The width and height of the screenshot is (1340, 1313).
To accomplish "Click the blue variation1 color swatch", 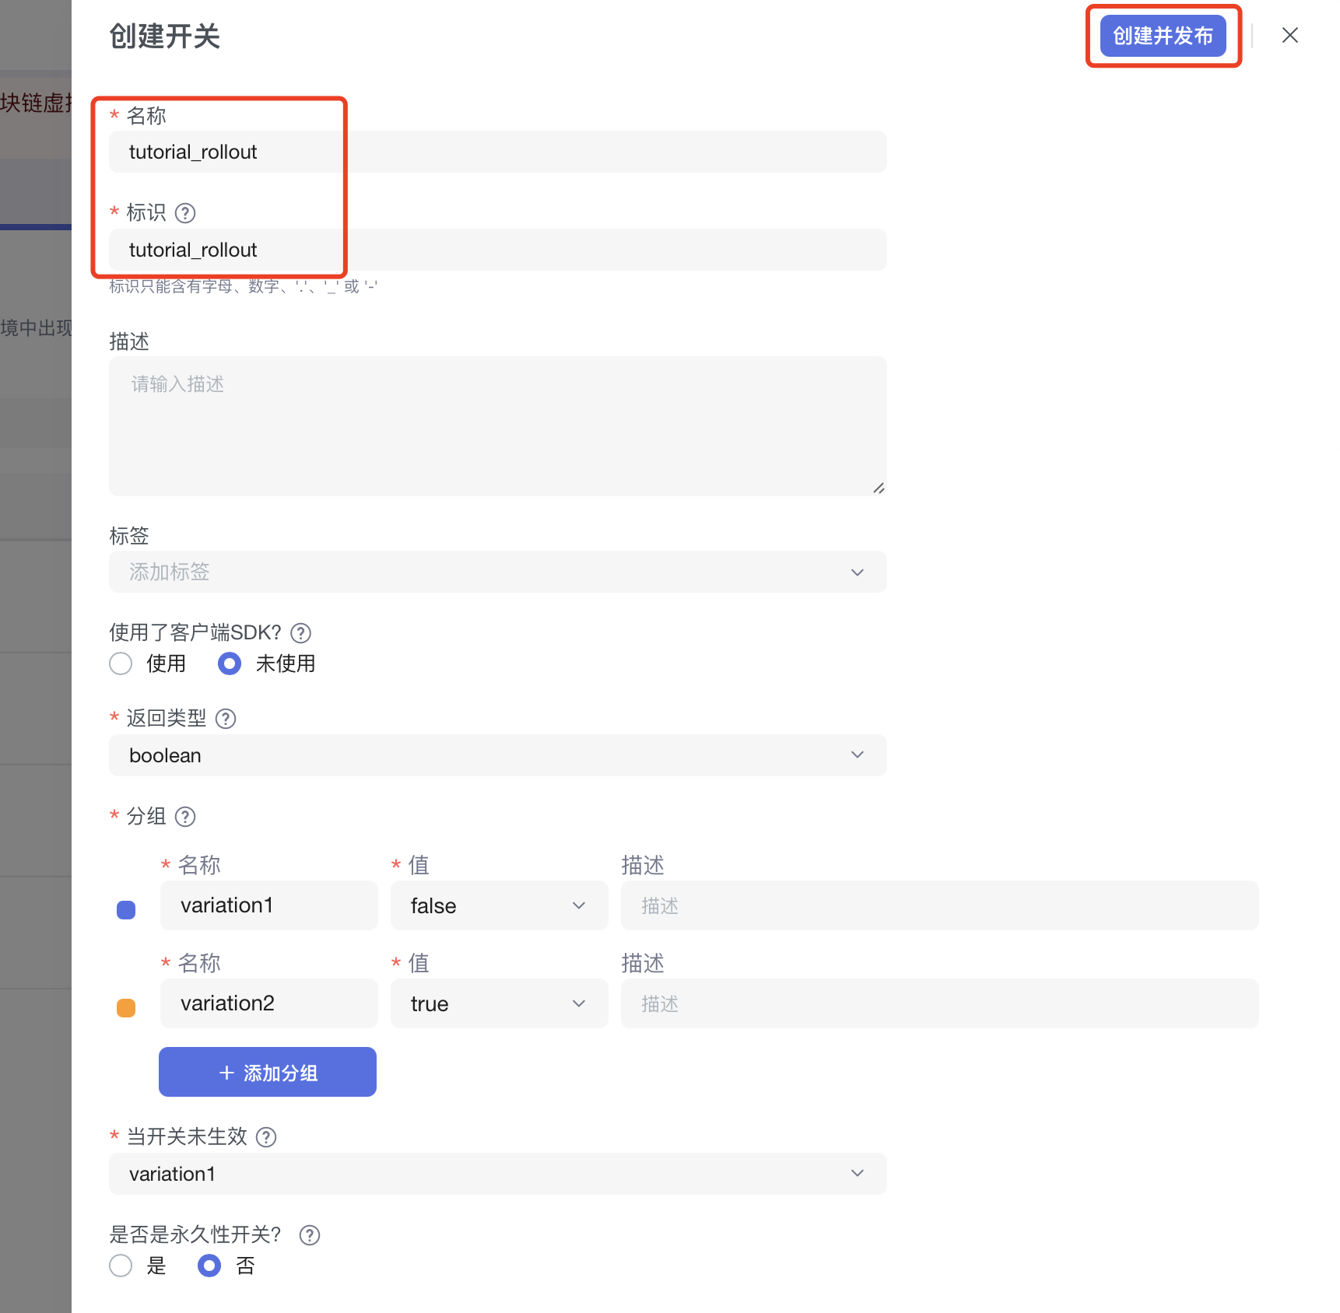I will 126,910.
